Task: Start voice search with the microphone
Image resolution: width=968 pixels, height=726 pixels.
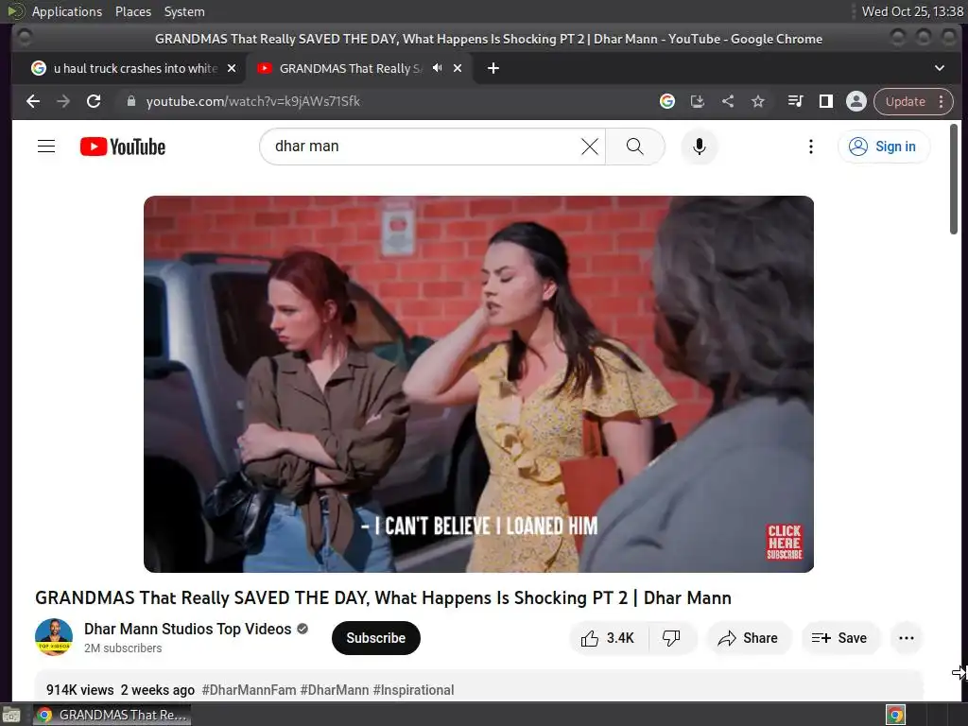Action: point(699,147)
